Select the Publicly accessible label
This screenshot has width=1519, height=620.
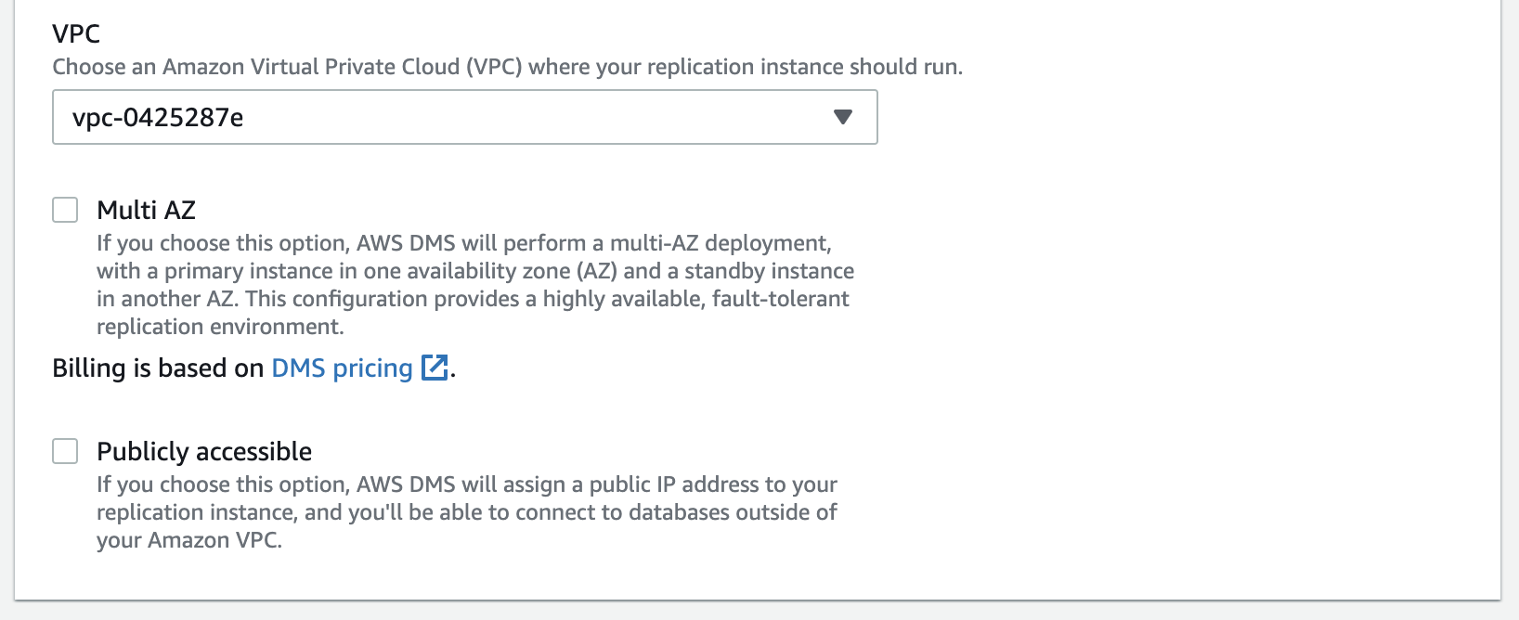pyautogui.click(x=204, y=451)
